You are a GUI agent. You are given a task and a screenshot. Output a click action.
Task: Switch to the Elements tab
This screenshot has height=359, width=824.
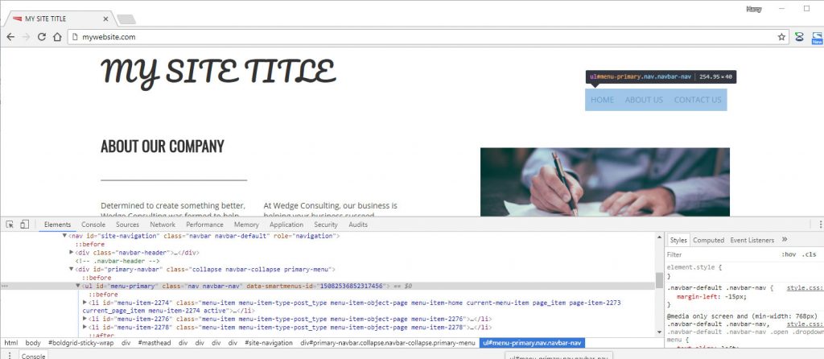[x=57, y=225]
